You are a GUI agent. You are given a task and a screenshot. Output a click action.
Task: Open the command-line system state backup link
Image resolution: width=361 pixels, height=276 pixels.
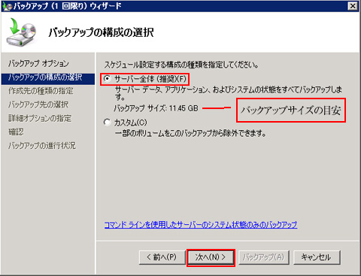point(201,225)
